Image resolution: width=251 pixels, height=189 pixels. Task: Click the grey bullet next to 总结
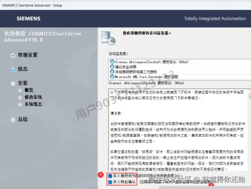[x=13, y=120]
